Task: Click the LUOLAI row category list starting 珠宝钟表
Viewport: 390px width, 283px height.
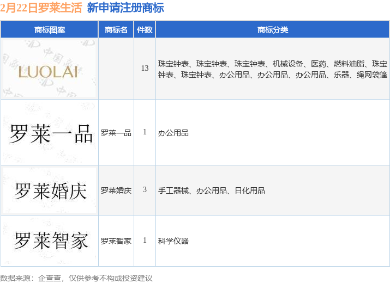Action: (273, 69)
